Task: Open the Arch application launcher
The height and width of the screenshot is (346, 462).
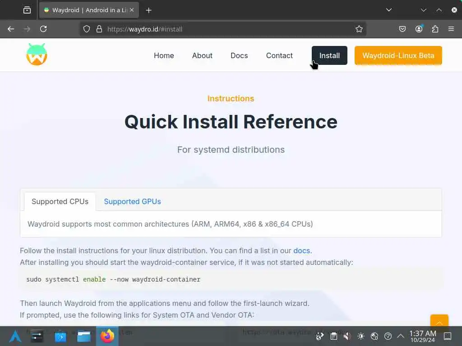Action: [x=15, y=336]
